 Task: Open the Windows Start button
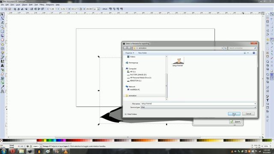[x=3, y=151]
